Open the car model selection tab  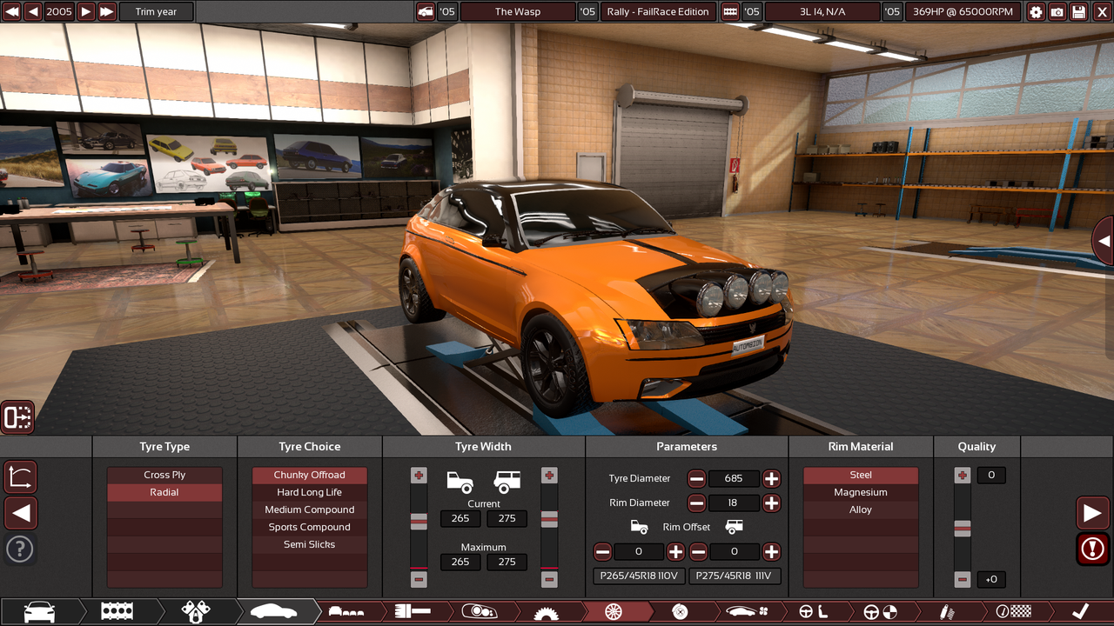[39, 612]
